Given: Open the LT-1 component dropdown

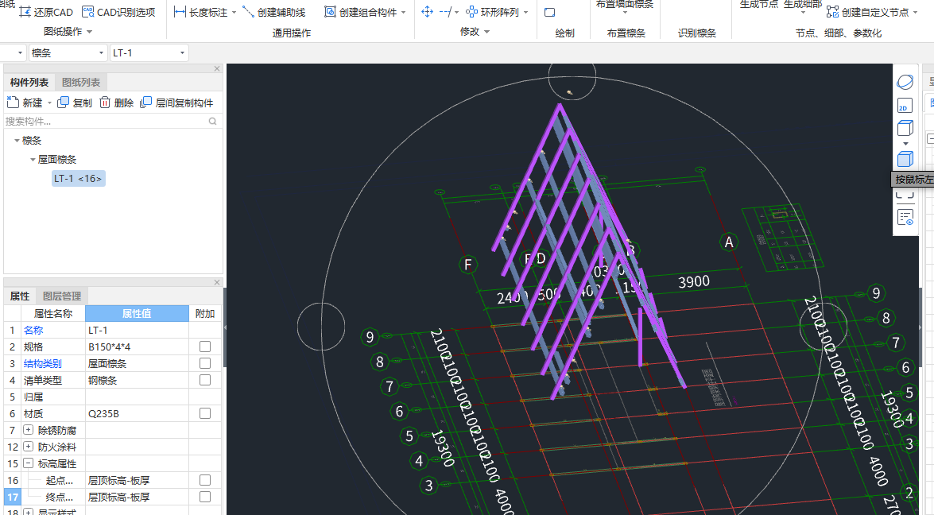Looking at the screenshot, I should pos(182,53).
